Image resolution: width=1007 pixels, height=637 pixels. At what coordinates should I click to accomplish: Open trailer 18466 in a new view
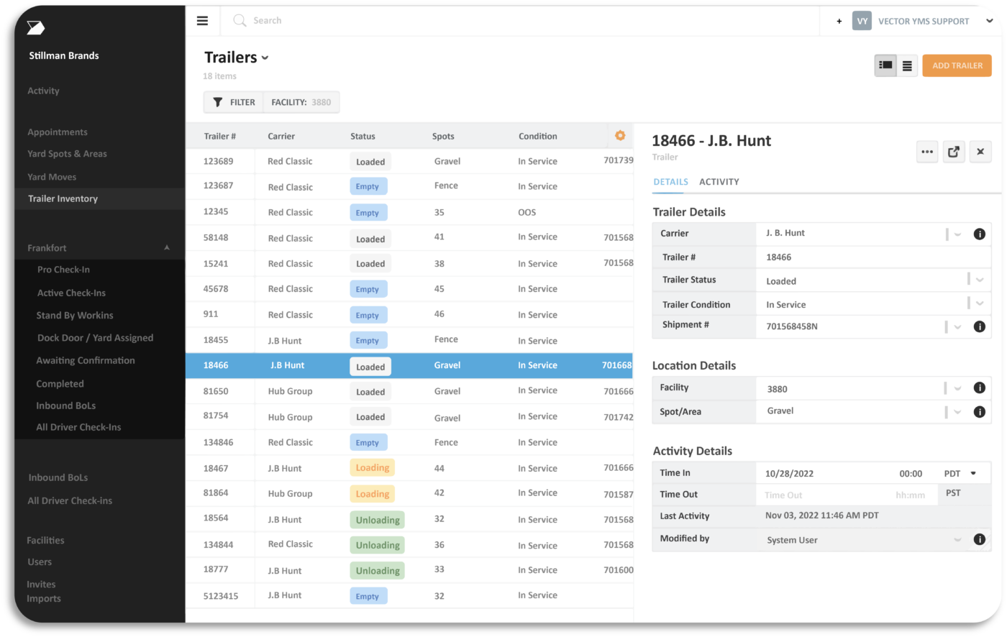point(954,151)
